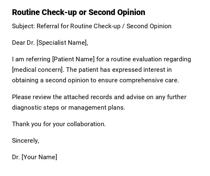Select the [Your Name] placeholder
This screenshot has height=176, width=210.
click(x=39, y=157)
